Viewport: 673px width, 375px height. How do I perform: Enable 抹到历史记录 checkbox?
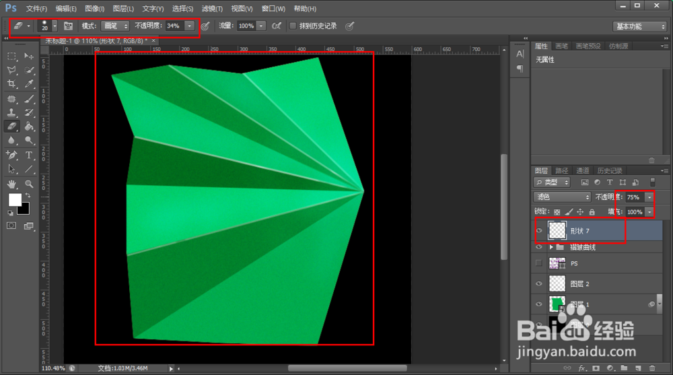tap(293, 26)
